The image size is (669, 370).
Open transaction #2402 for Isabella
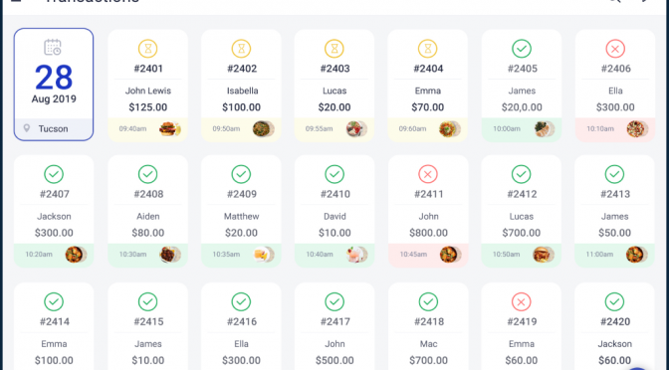tap(241, 86)
